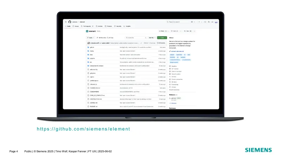The image size is (281, 158).
Task: Open the user avatar in header
Action: [216, 22]
